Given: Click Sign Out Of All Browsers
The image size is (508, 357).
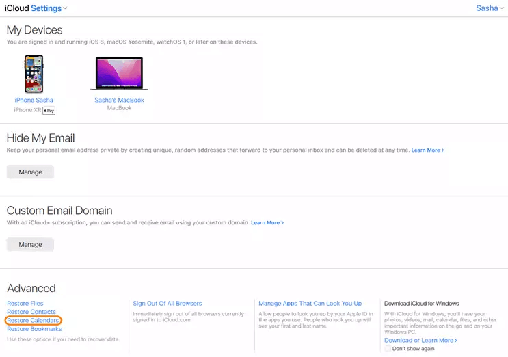Looking at the screenshot, I should pos(168,303).
